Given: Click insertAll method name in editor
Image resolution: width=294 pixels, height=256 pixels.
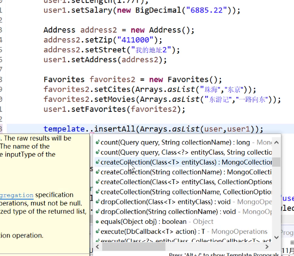Looking at the screenshot, I should click(x=114, y=129).
